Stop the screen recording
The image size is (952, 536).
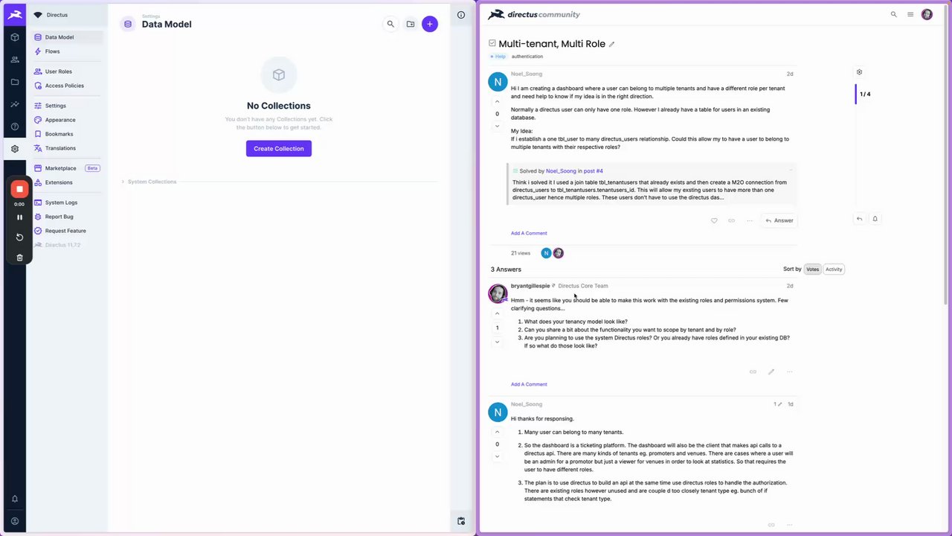point(19,189)
